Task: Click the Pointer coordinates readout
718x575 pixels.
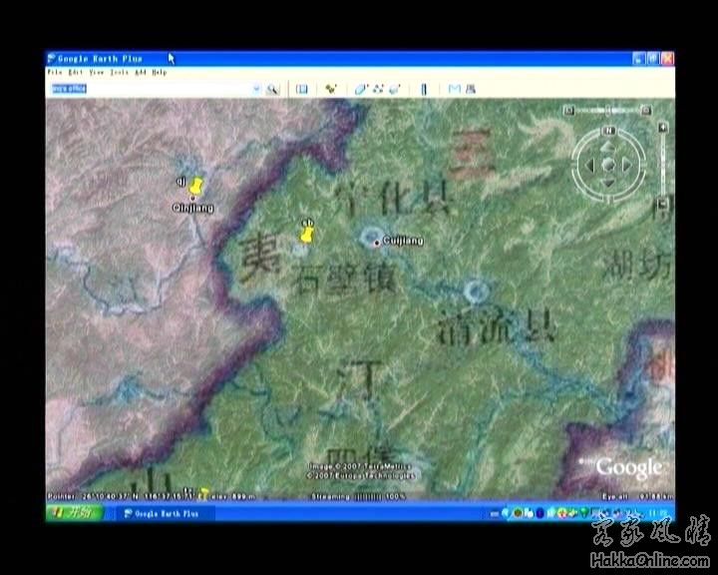Action: (152, 496)
